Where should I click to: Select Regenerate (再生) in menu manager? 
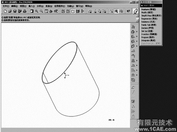(149, 19)
